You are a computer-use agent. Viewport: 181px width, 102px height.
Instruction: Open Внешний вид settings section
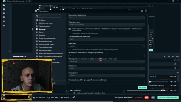coord(45,50)
